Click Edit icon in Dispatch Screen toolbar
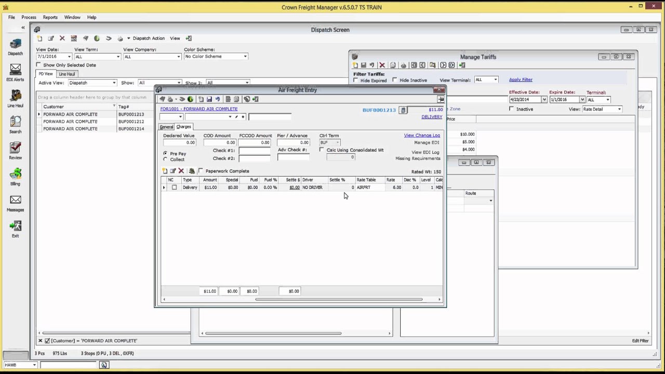 pyautogui.click(x=51, y=38)
